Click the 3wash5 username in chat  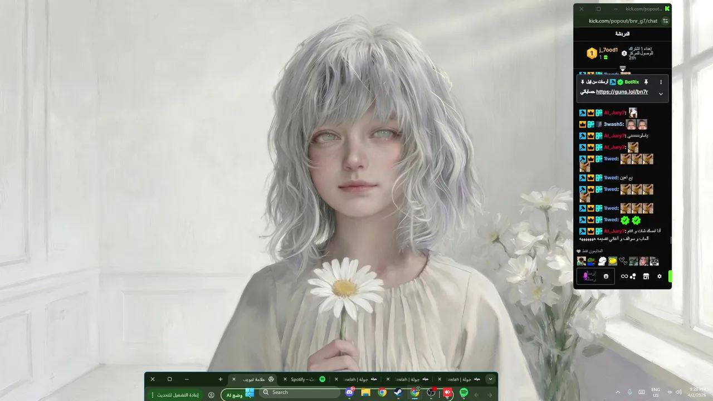click(613, 125)
